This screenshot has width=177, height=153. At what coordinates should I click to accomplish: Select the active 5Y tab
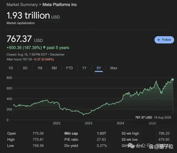99,68
